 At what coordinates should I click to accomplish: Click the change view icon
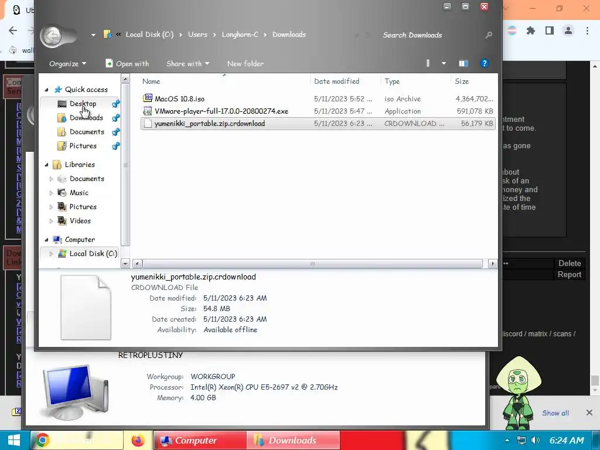[x=428, y=63]
